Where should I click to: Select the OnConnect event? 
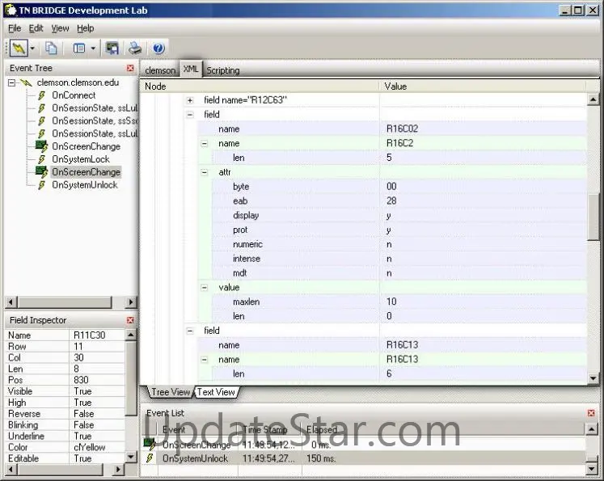pyautogui.click(x=74, y=95)
